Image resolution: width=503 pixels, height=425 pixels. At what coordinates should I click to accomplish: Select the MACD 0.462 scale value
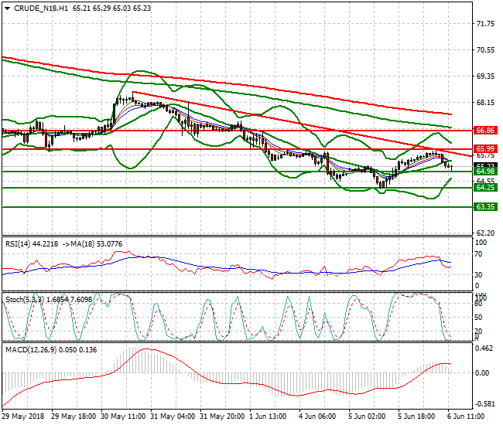tap(484, 348)
